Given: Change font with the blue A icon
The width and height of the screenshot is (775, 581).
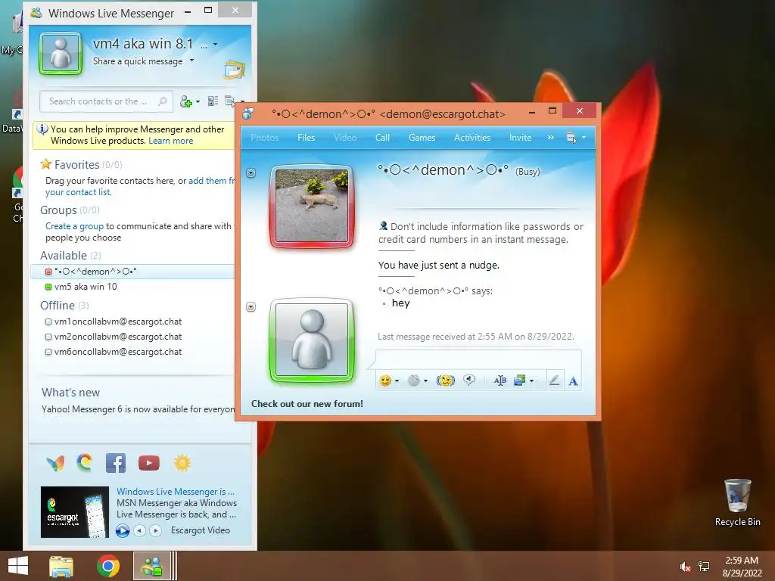Looking at the screenshot, I should [x=573, y=381].
